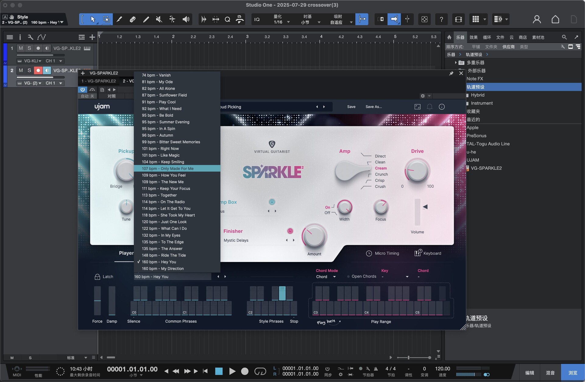Select the Eraser tool
Viewport: 585px width, 382px height.
point(133,19)
